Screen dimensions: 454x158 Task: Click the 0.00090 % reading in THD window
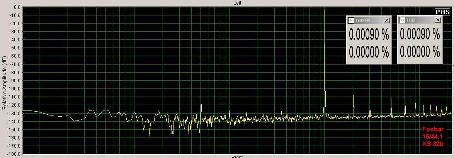click(420, 34)
